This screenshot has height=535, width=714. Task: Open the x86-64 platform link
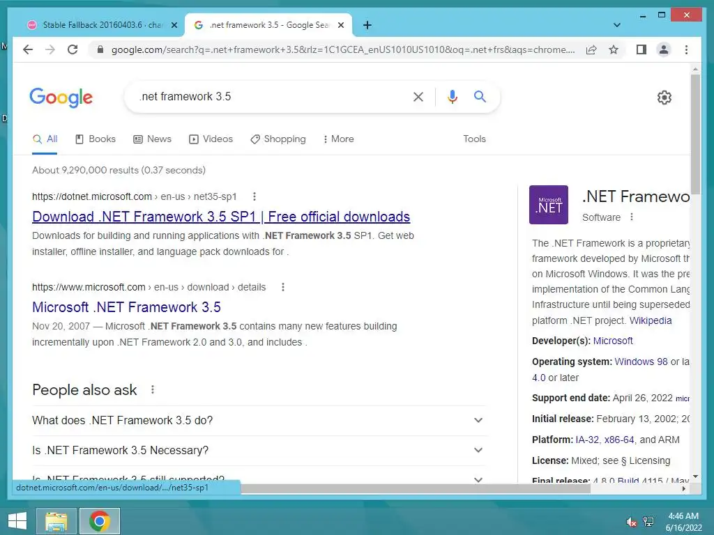tap(619, 440)
